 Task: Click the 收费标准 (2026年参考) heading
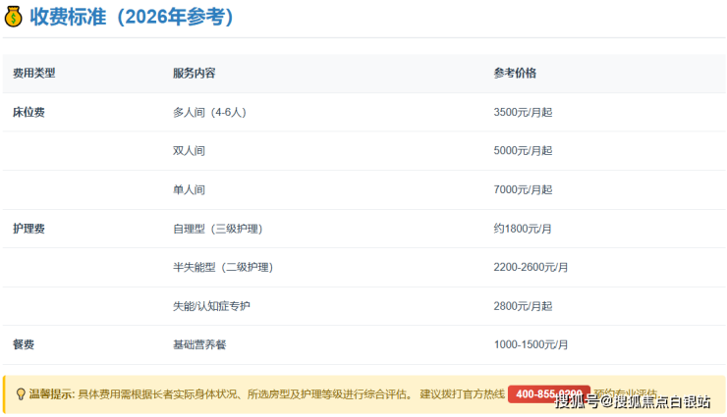[132, 18]
